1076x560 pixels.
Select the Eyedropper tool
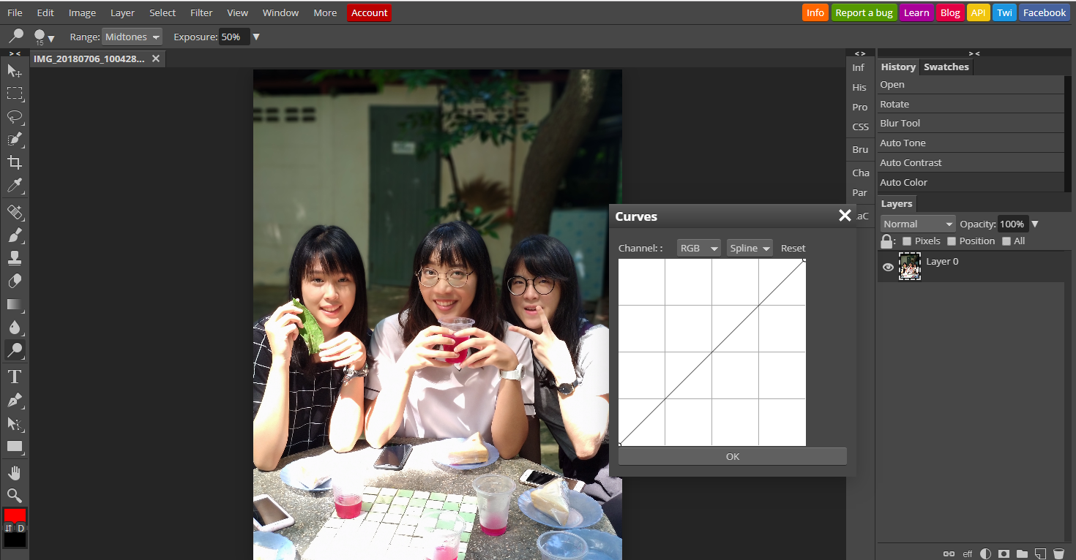(15, 185)
